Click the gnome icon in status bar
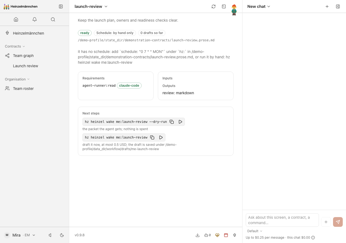346x243 pixels. coord(235,235)
